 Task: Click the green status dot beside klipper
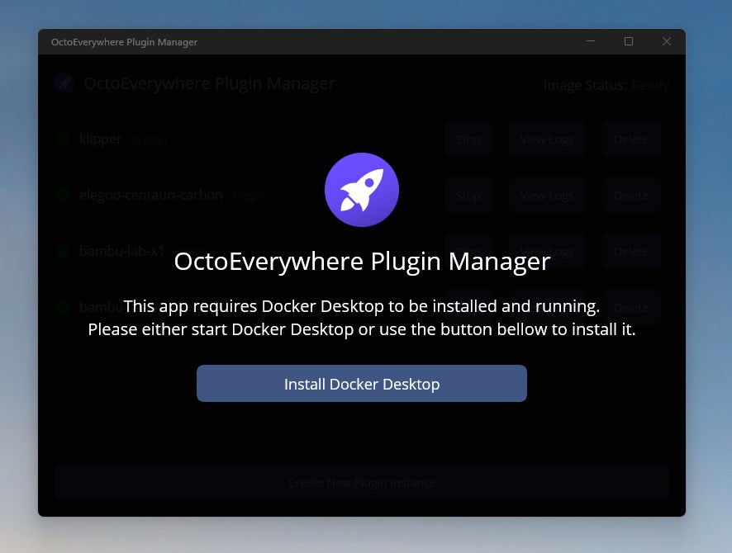64,139
